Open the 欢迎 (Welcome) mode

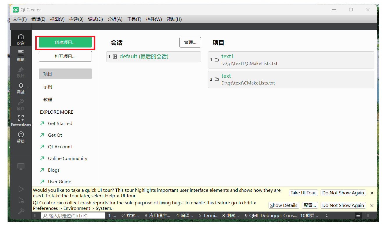pos(21,38)
